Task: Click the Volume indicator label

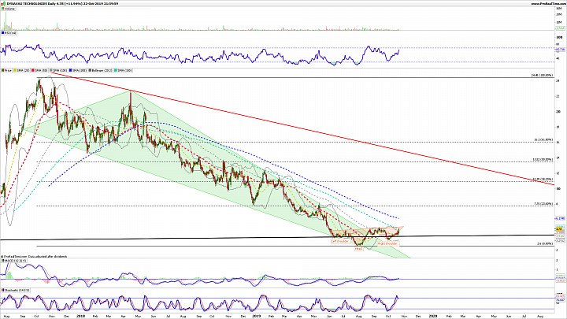Action: click(9, 9)
